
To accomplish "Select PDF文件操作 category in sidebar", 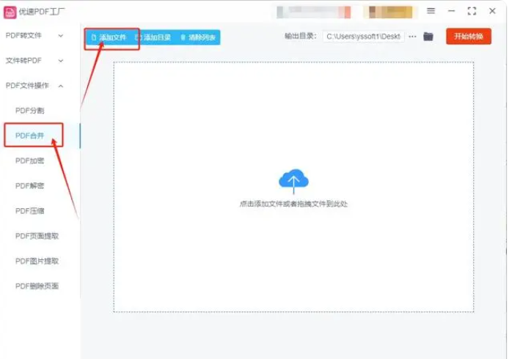I will point(27,86).
